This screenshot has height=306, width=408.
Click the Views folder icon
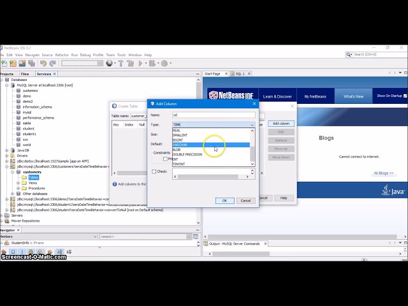[24, 183]
